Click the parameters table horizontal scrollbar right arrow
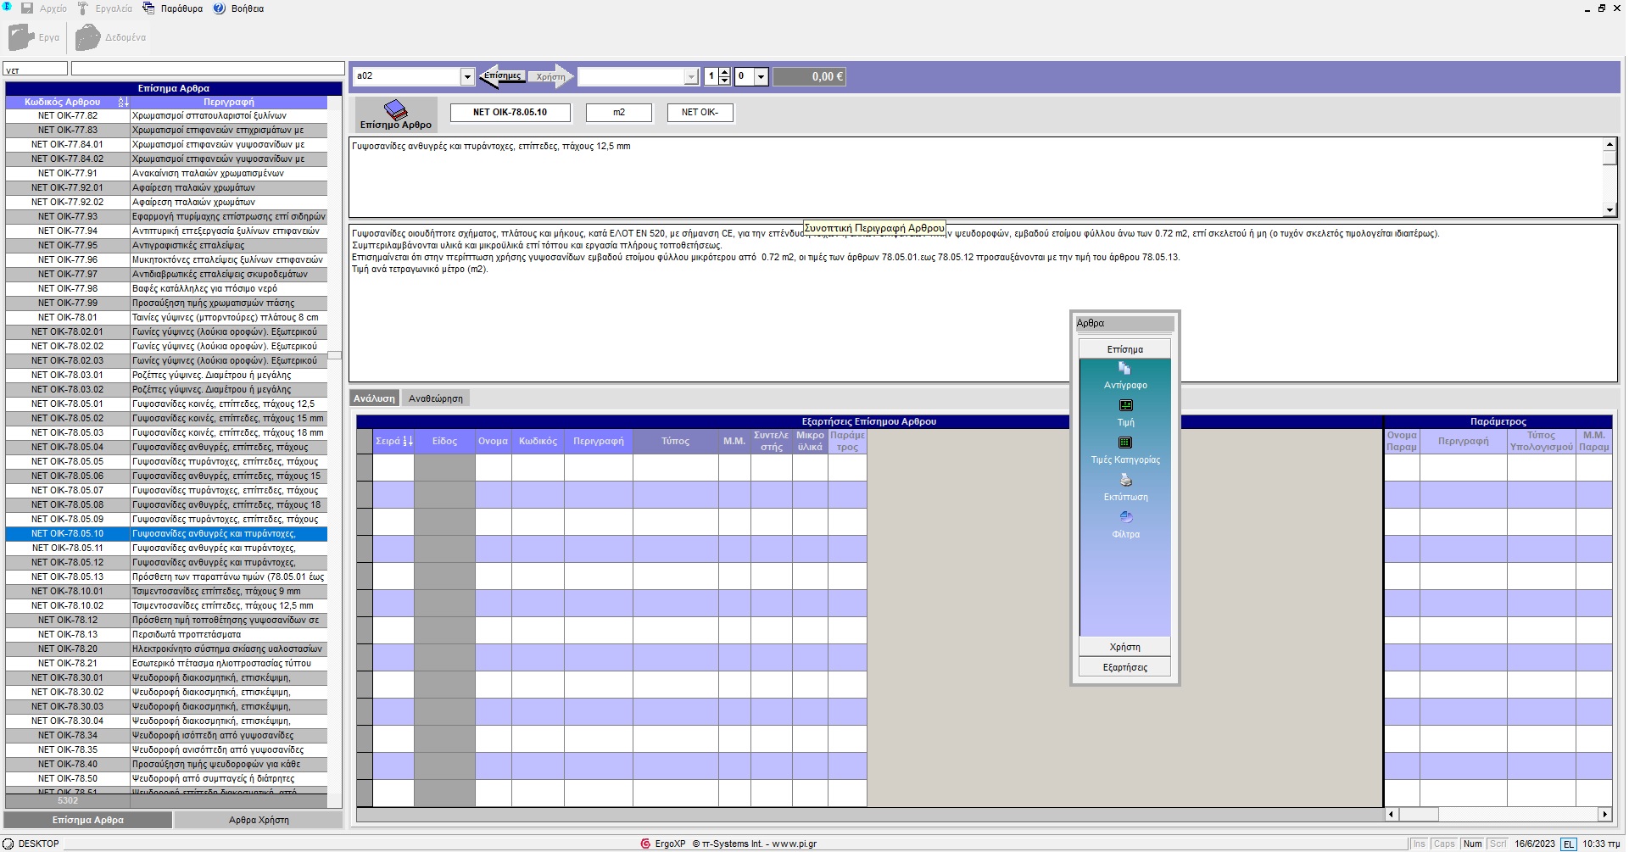 (1604, 815)
